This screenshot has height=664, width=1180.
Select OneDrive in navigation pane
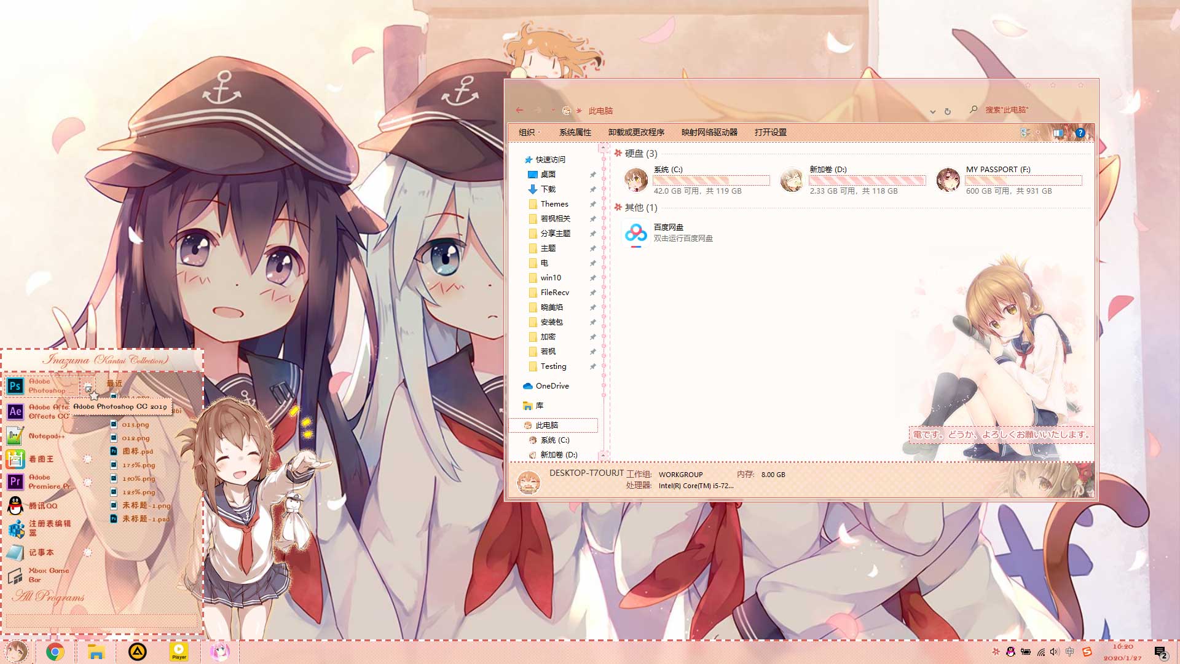[546, 385]
